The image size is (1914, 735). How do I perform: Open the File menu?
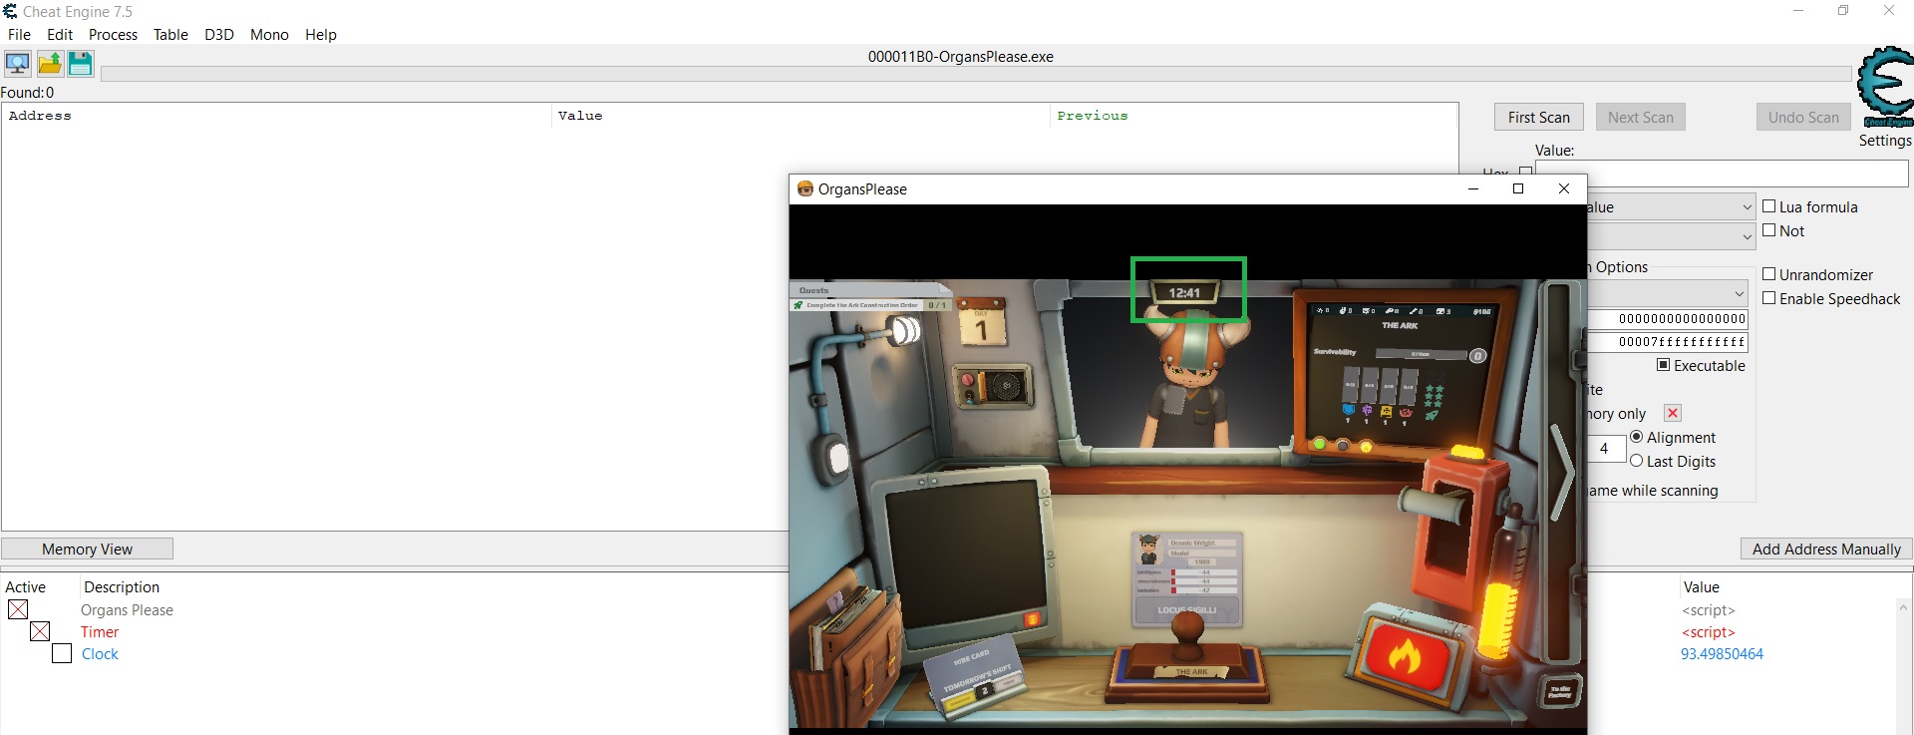click(19, 34)
